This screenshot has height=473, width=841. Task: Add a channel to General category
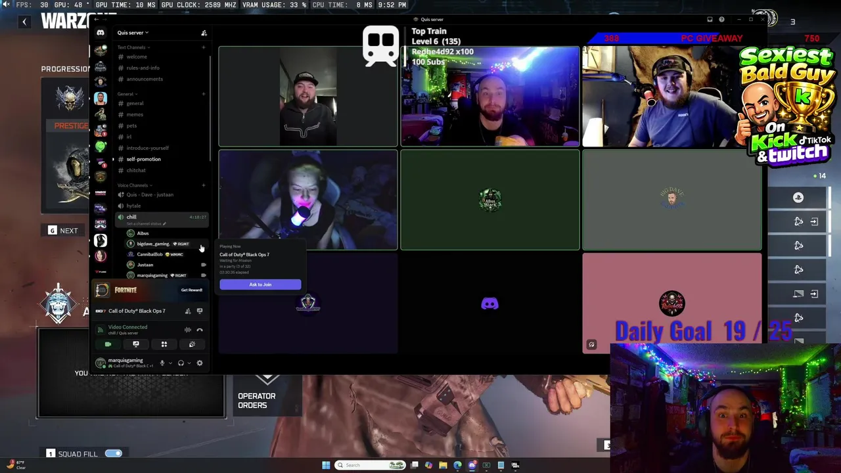pyautogui.click(x=203, y=94)
